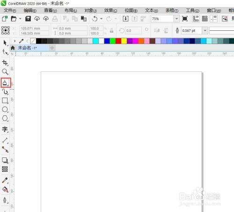Select the Interactive Fill bucket tool
This screenshot has width=234, height=212.
tap(5, 190)
